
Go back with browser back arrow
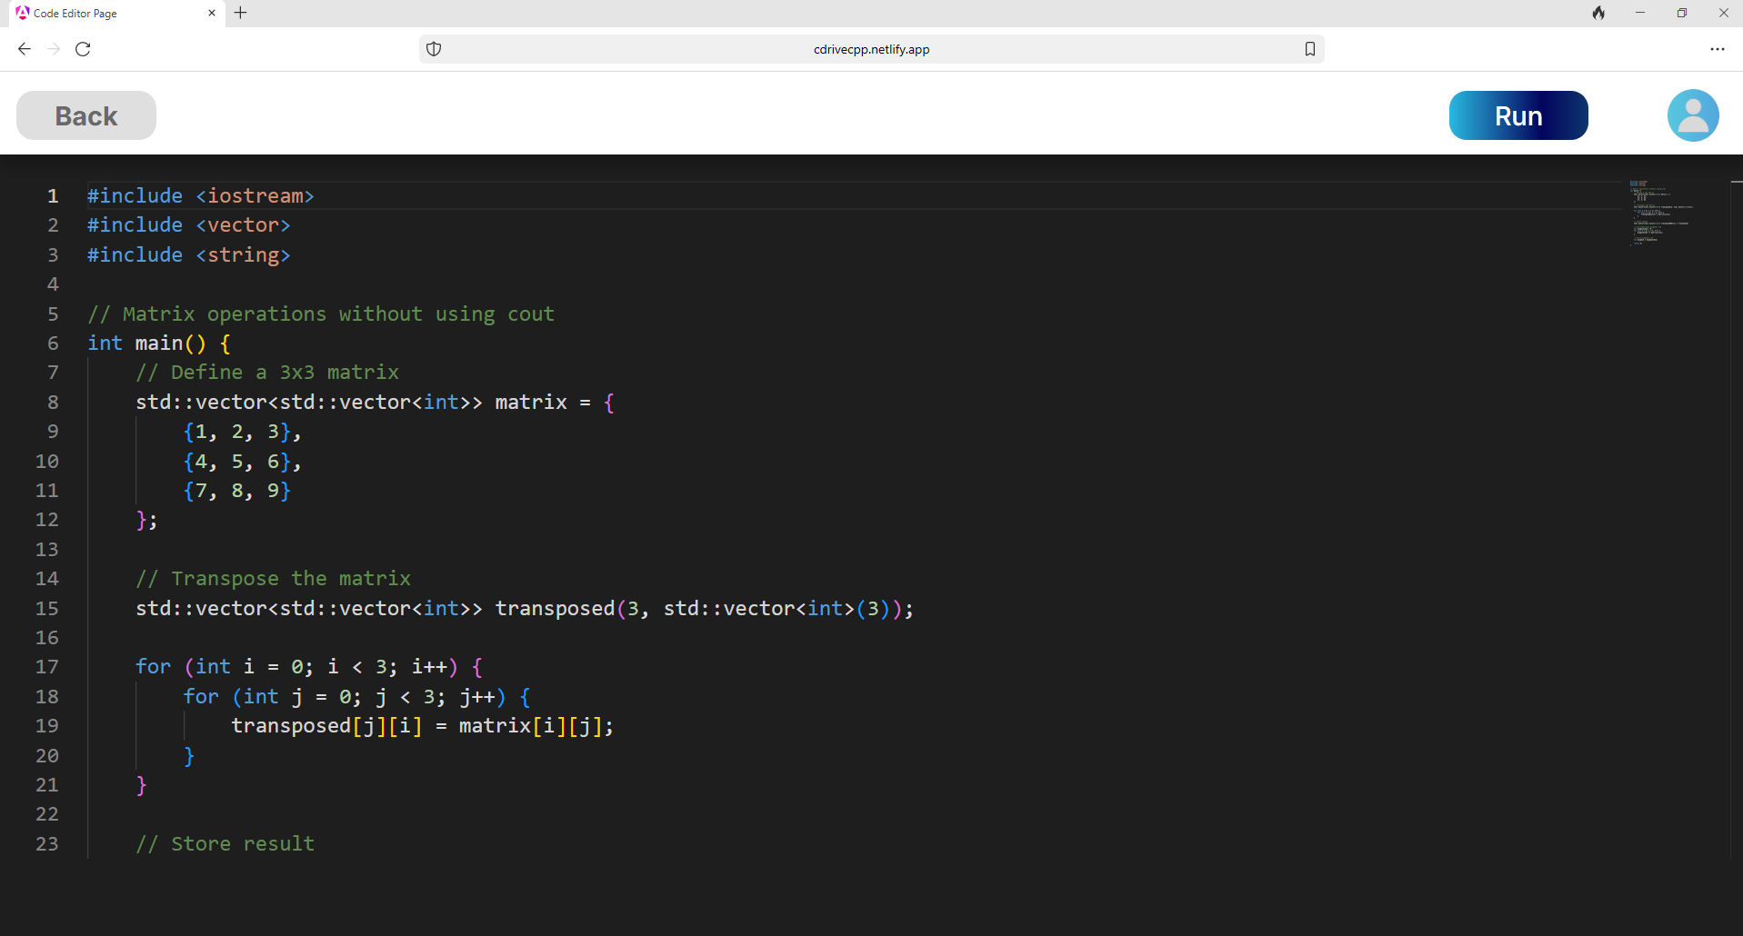(25, 49)
